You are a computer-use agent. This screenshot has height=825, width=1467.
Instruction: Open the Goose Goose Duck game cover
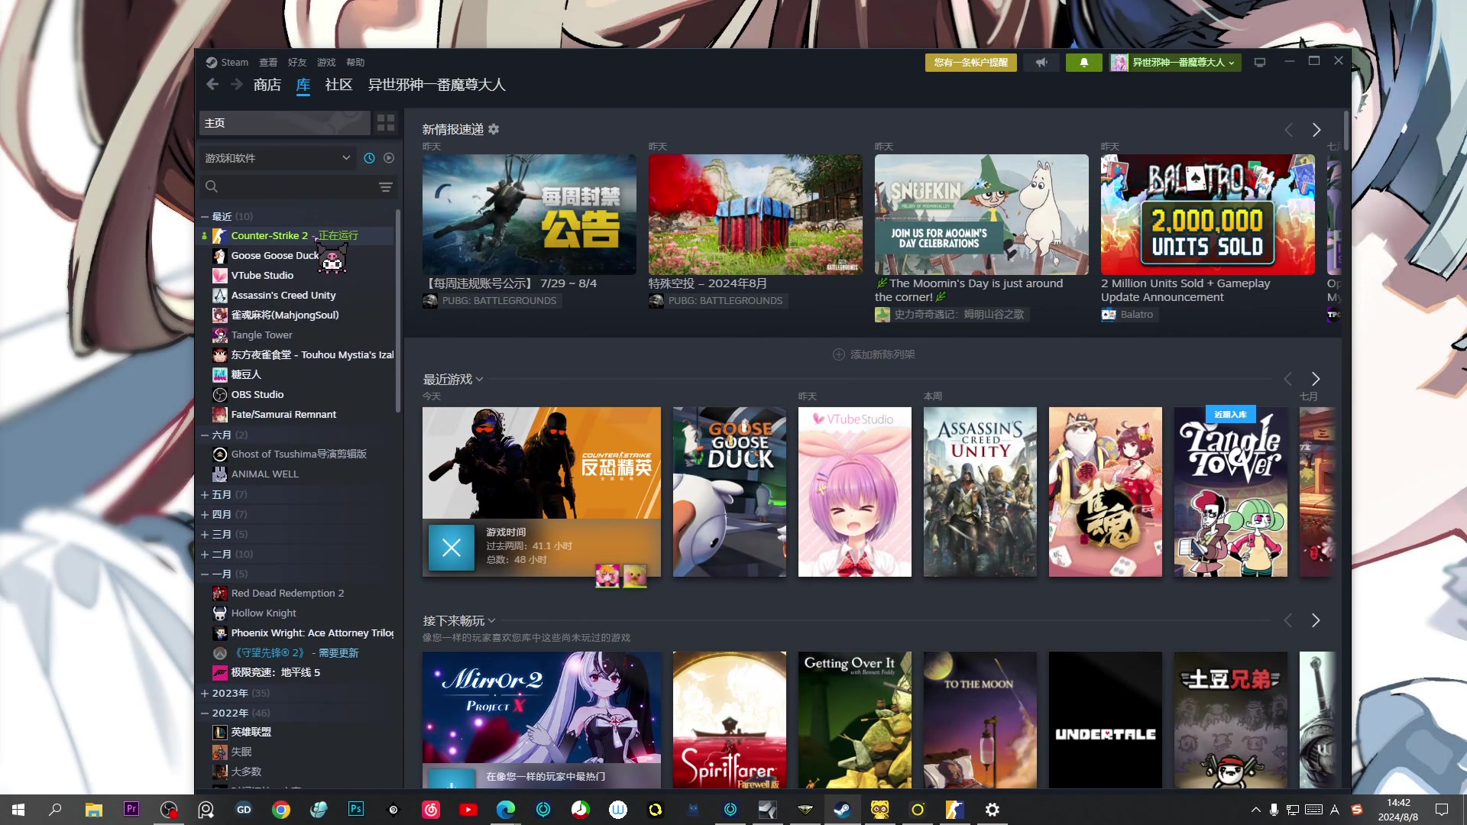point(729,492)
